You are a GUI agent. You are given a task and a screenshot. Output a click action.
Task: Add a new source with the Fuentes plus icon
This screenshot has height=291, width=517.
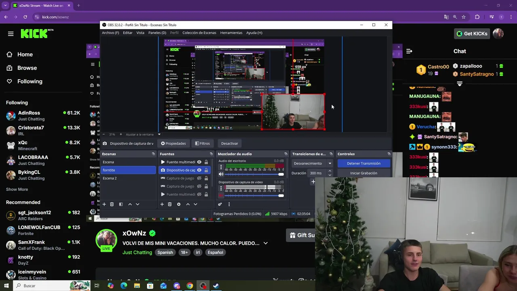pos(162,205)
